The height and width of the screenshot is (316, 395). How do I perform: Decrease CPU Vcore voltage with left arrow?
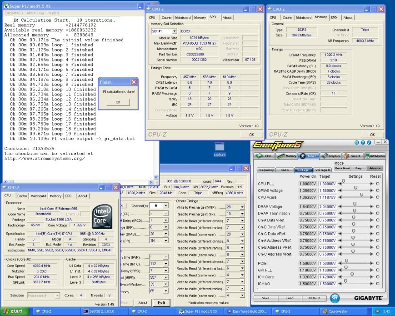pos(340,197)
